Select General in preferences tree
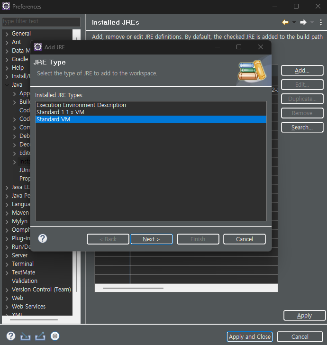Screen dimensions: 327x345 (21, 34)
